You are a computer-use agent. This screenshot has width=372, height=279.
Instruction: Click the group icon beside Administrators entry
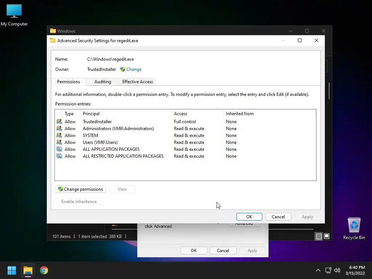(59, 128)
